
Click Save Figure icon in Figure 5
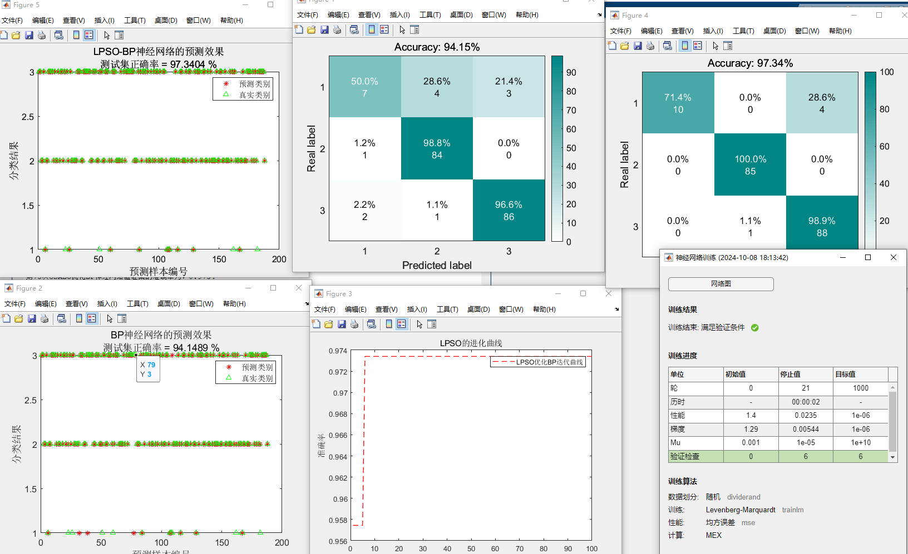pos(29,36)
